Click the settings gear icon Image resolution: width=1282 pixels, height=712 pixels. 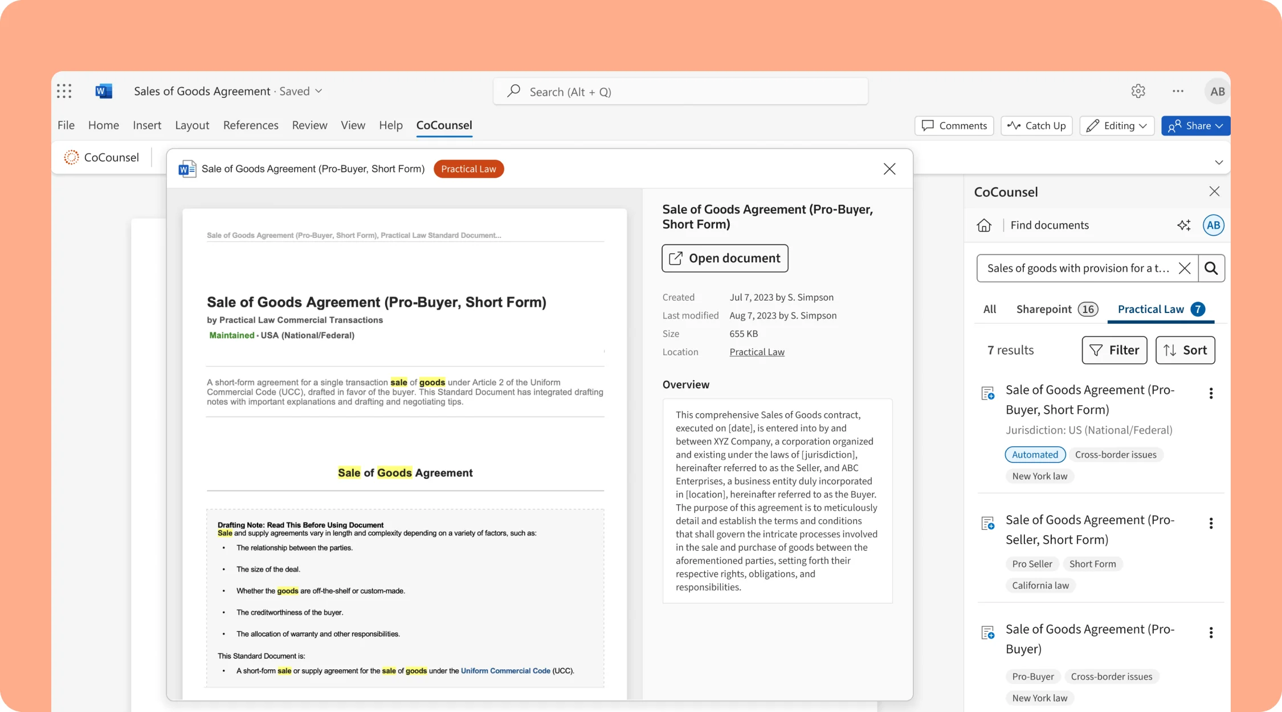[1138, 91]
